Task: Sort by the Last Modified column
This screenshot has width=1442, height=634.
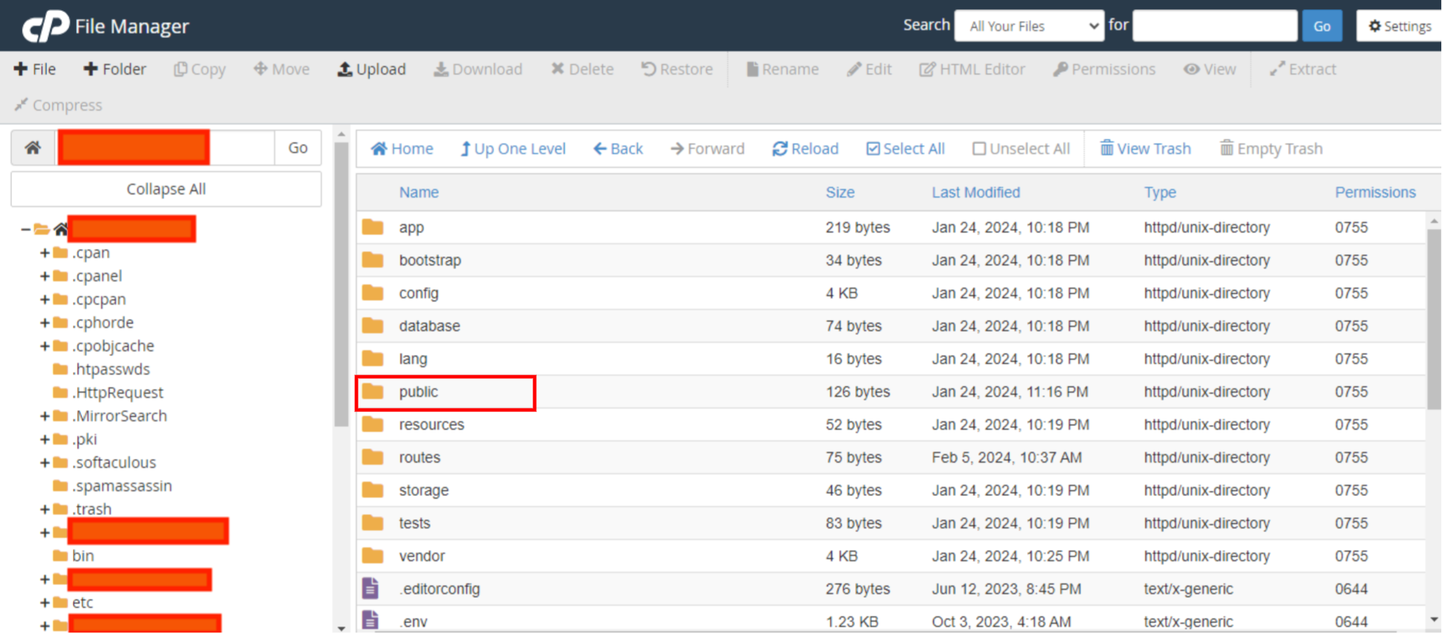Action: [975, 192]
